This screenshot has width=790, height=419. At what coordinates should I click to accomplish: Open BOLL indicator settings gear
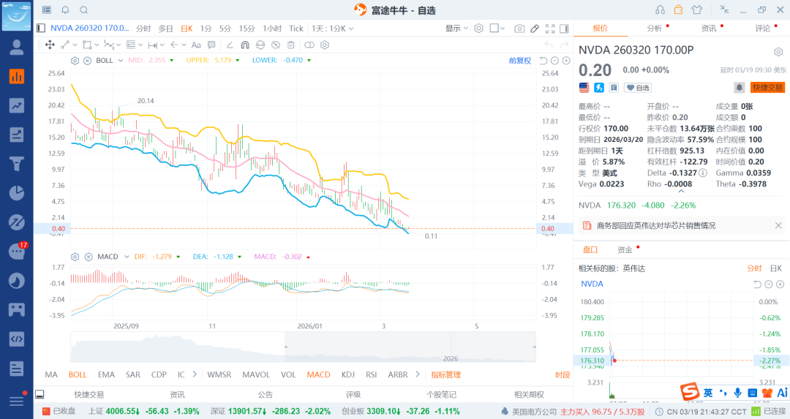(75, 61)
